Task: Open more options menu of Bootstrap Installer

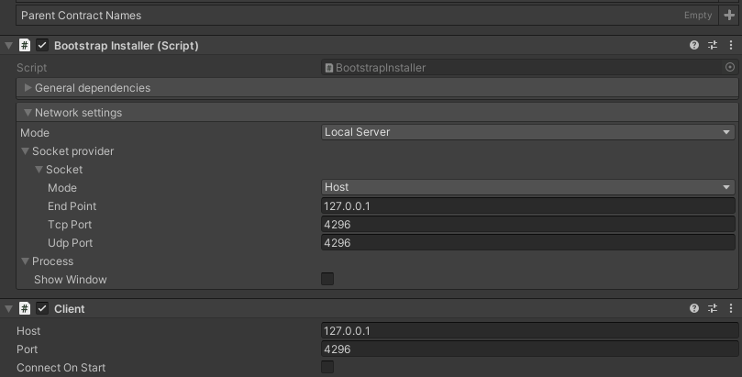Action: [731, 45]
